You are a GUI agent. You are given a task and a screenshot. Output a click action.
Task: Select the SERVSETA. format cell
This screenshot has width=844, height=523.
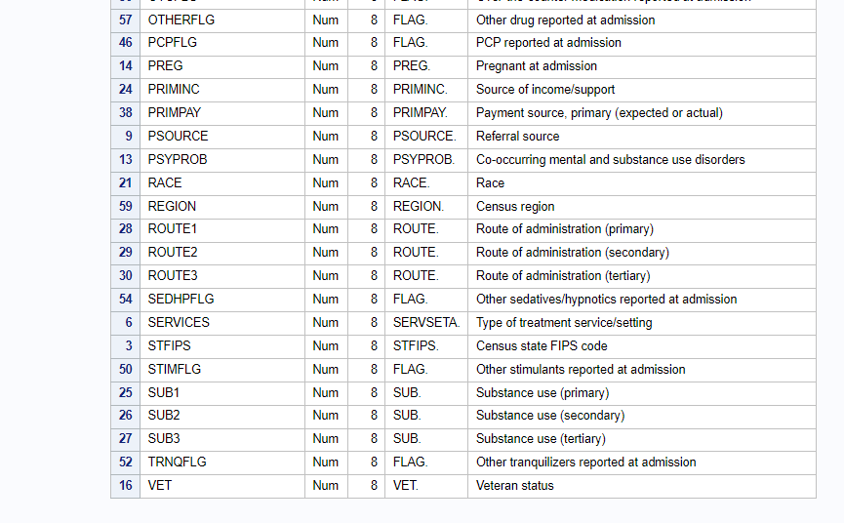pos(426,323)
